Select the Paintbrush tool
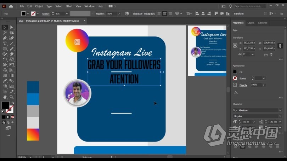Image resolution: width=287 pixels, height=161 pixels. pyautogui.click(x=12, y=49)
